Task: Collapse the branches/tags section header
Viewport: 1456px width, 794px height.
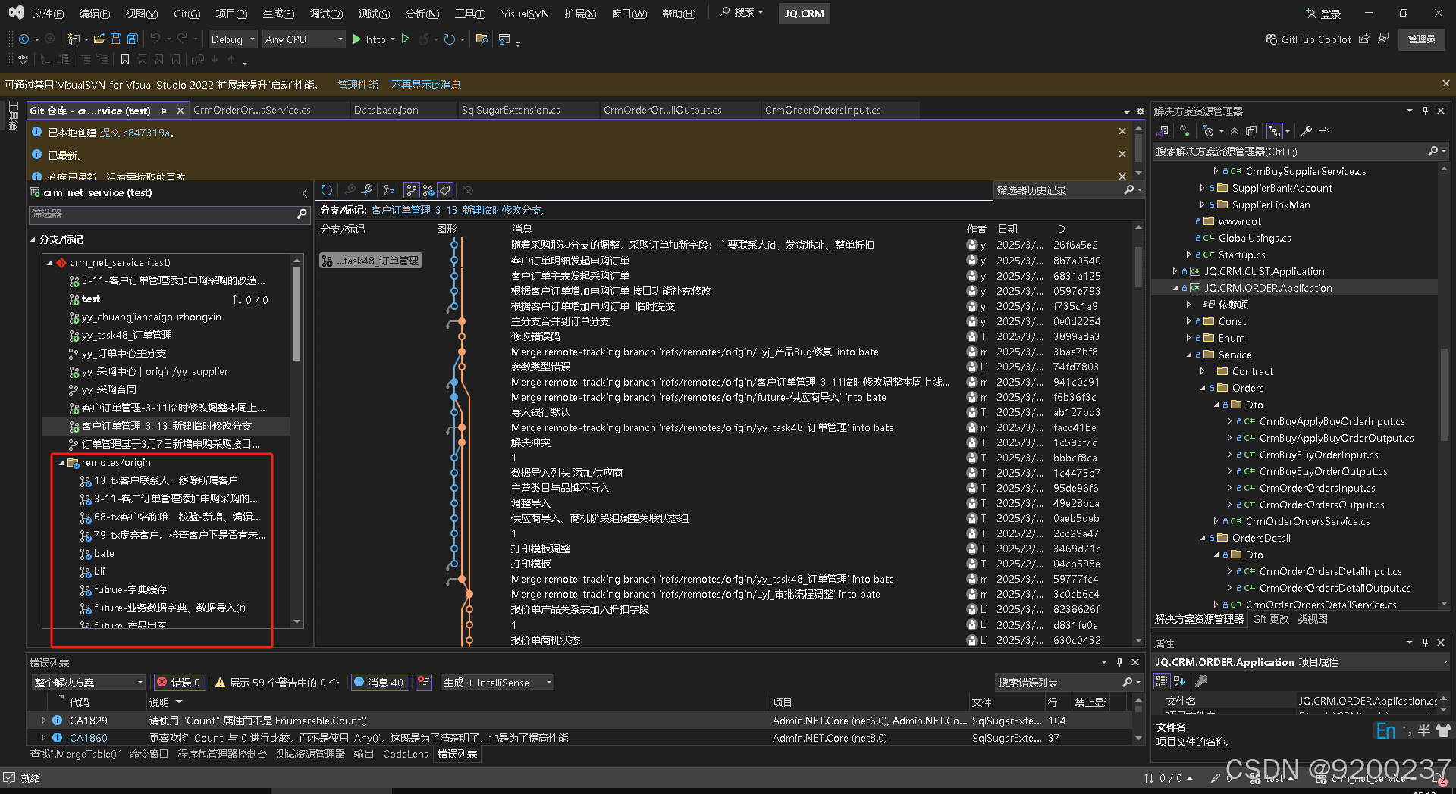Action: 33,239
